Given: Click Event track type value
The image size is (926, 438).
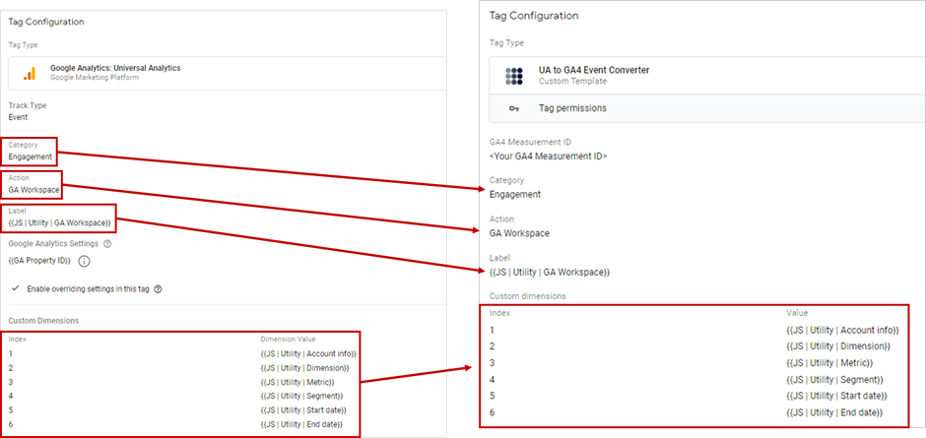Looking at the screenshot, I should point(18,117).
